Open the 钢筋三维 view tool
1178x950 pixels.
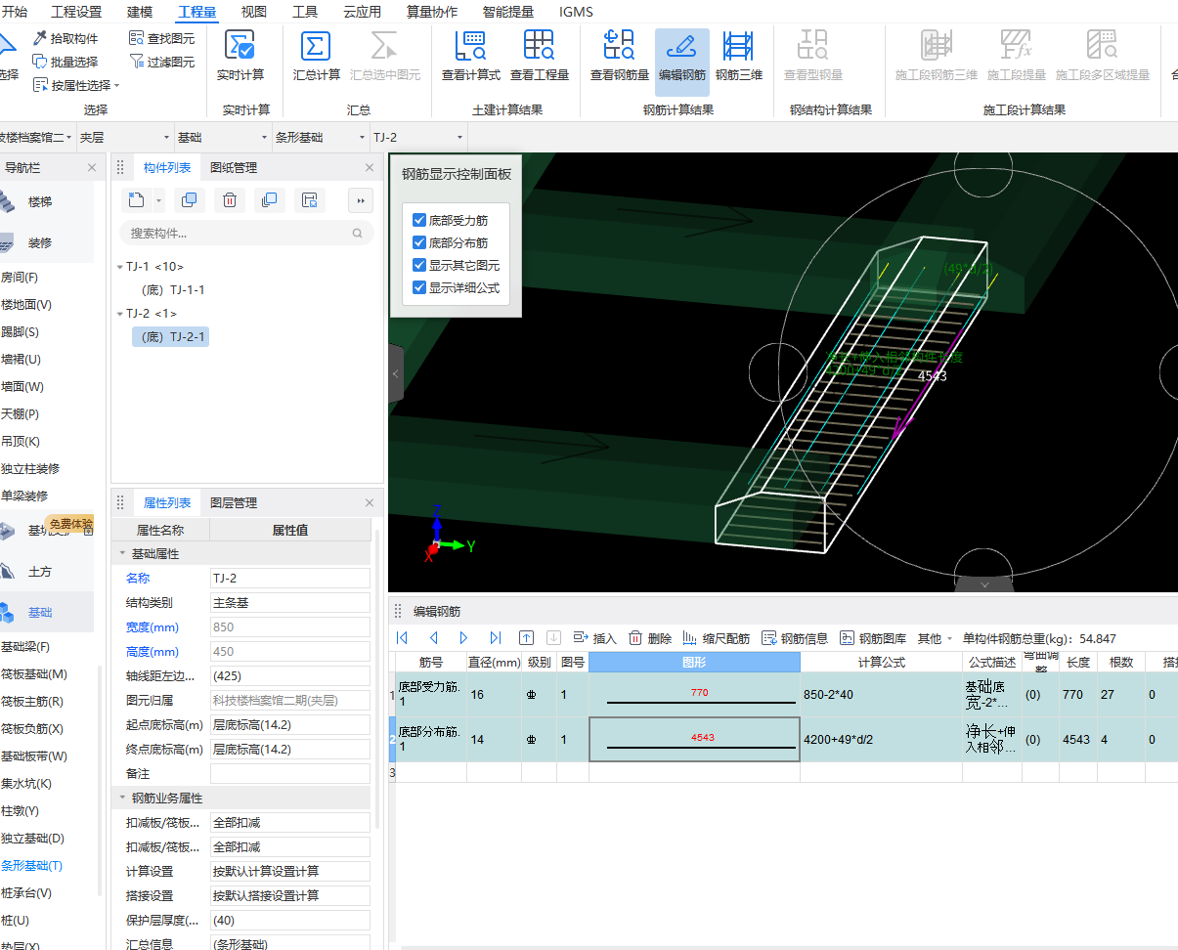(x=738, y=56)
